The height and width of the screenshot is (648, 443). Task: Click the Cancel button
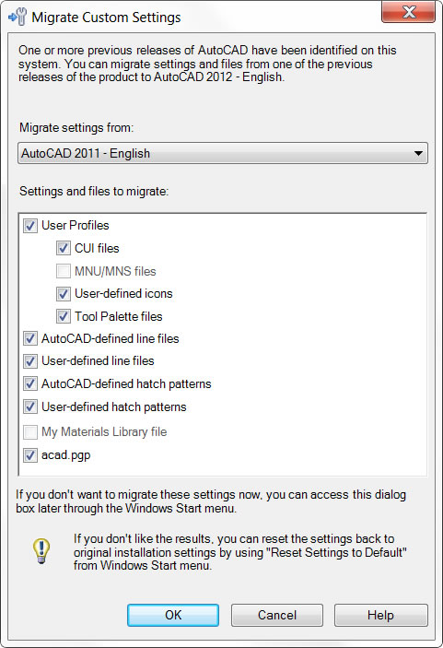click(x=277, y=615)
